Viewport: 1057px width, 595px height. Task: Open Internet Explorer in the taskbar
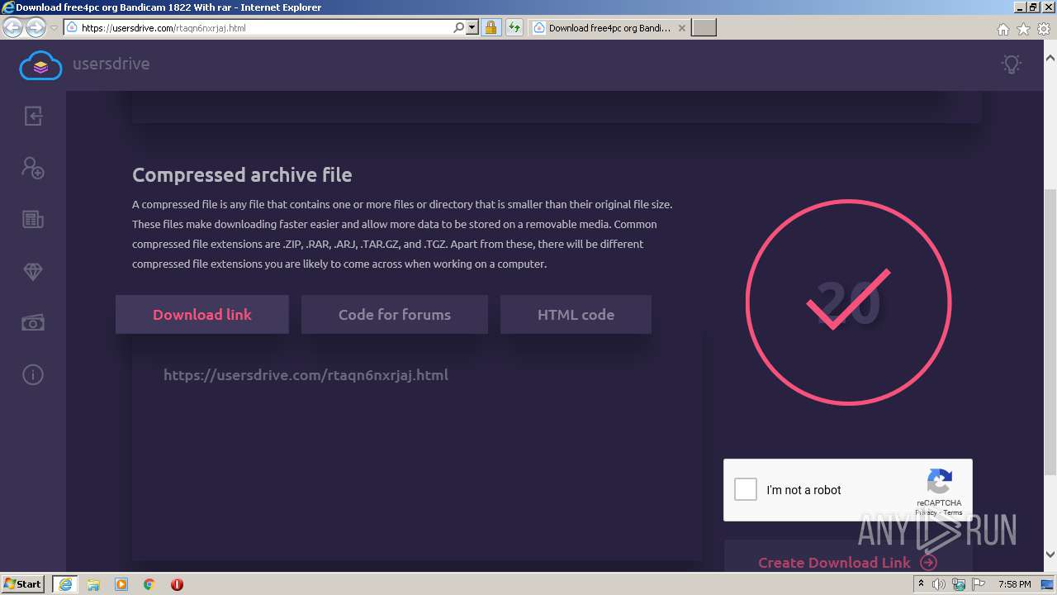[x=64, y=584]
